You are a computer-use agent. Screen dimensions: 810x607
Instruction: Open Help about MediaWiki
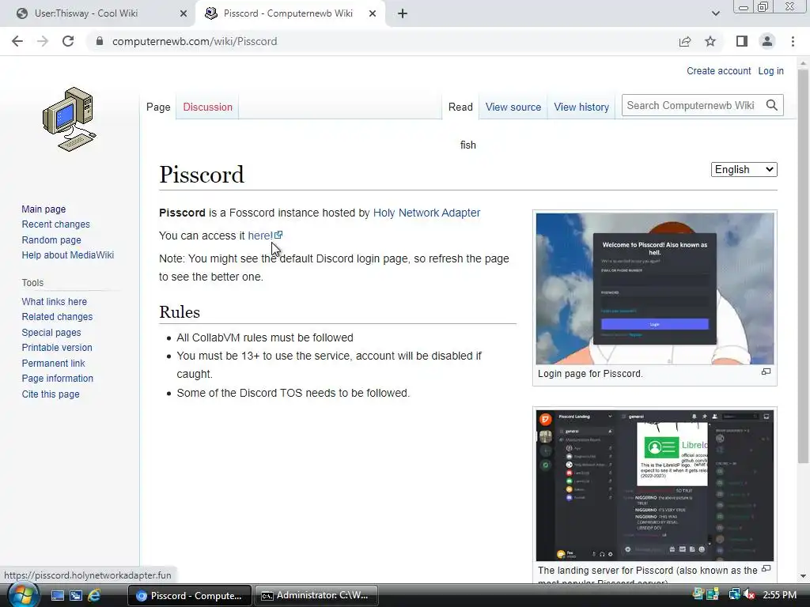(x=68, y=255)
